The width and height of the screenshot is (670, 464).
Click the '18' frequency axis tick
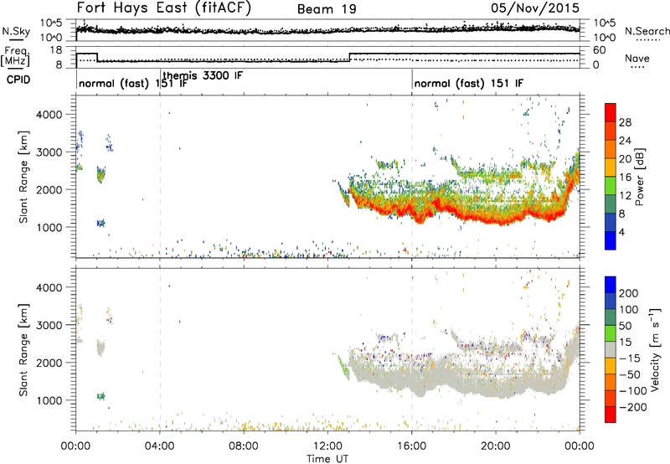(56, 49)
